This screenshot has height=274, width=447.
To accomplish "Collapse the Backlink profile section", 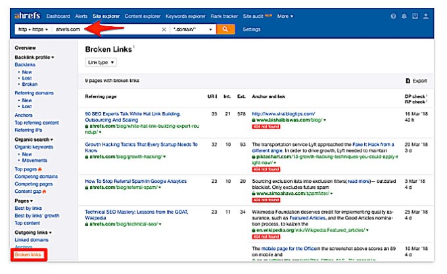I will point(34,57).
